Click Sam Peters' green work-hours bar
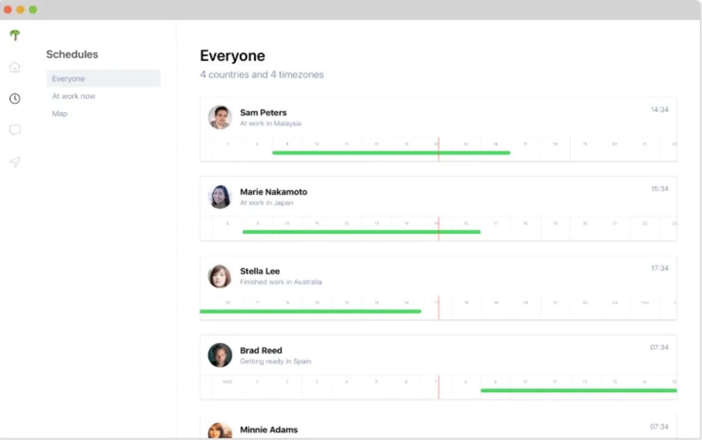The image size is (702, 440). coord(391,153)
